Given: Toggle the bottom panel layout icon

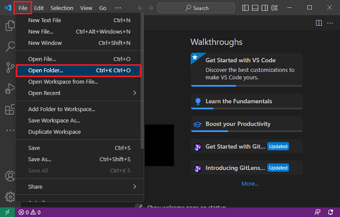Looking at the screenshot, I should (255, 8).
